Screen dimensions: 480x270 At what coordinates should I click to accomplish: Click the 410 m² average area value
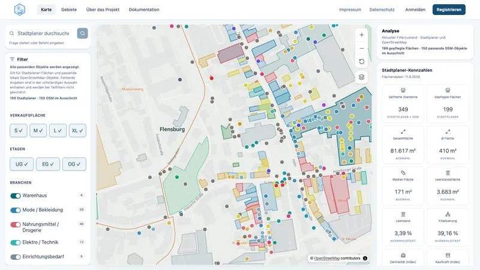[x=448, y=151]
